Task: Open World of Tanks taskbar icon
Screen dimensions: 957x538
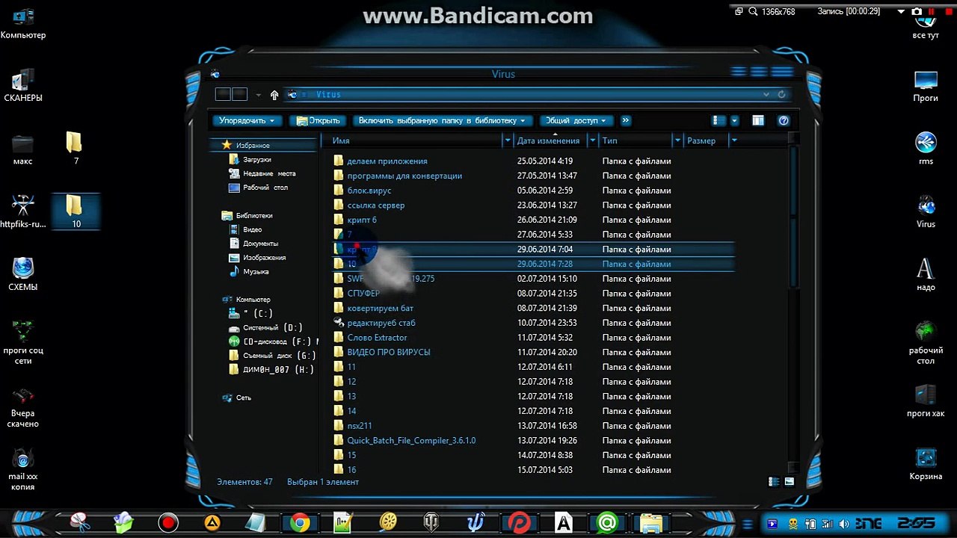Action: click(x=431, y=523)
